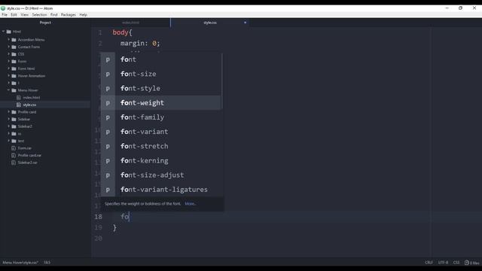Click the index.html file icon in tree
This screenshot has width=482, height=271.
coord(19,98)
